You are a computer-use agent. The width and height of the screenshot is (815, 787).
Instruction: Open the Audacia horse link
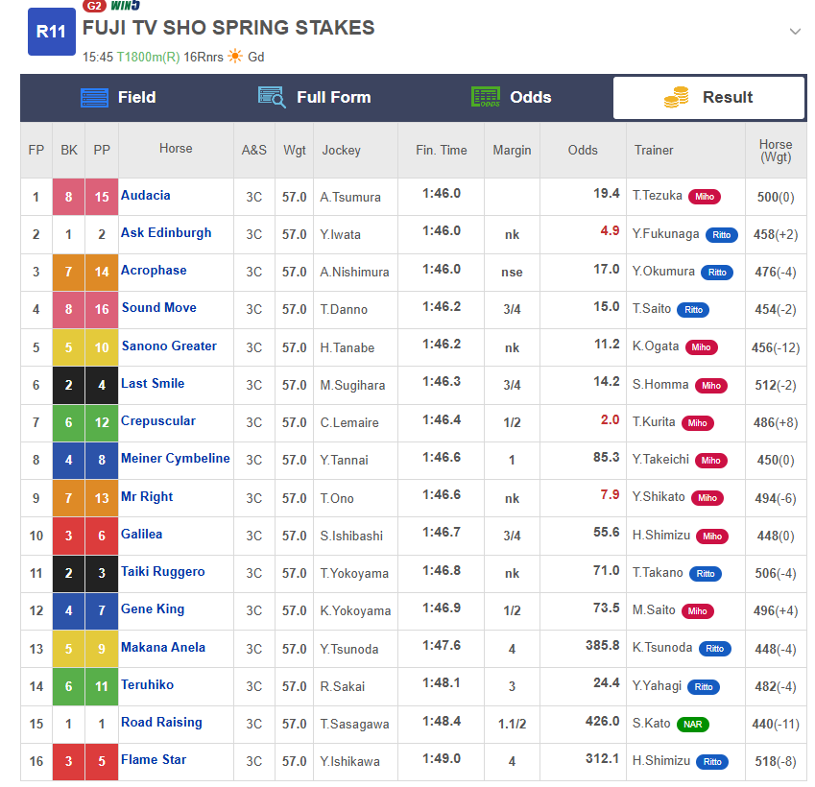pos(146,196)
